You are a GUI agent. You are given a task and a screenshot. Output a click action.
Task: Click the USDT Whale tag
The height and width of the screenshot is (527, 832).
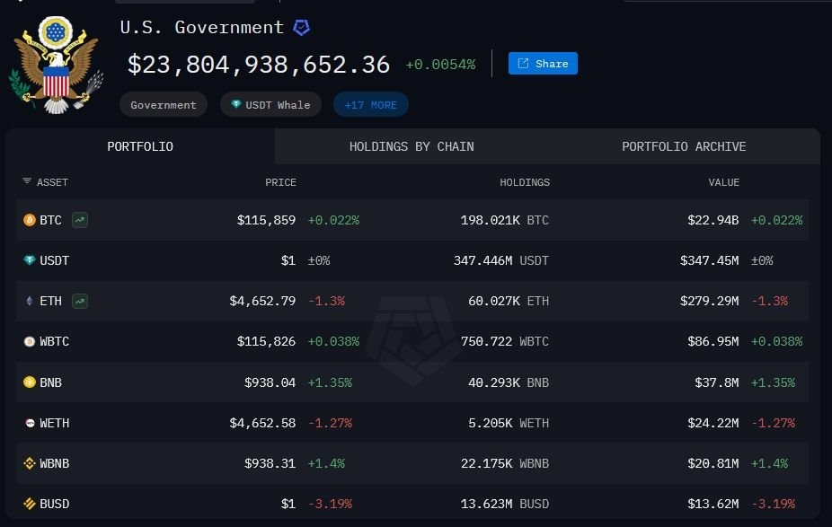[270, 105]
